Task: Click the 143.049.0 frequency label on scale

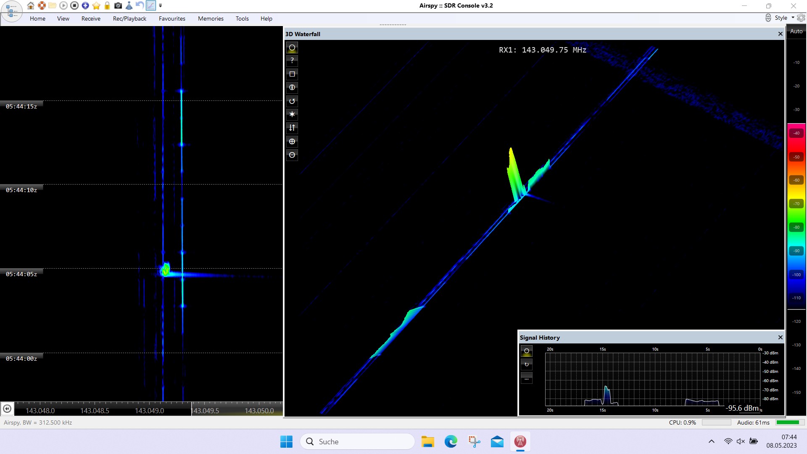Action: pyautogui.click(x=149, y=411)
